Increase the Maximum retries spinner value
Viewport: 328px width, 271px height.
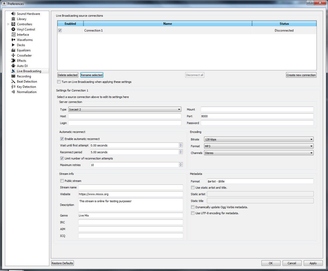181,164
